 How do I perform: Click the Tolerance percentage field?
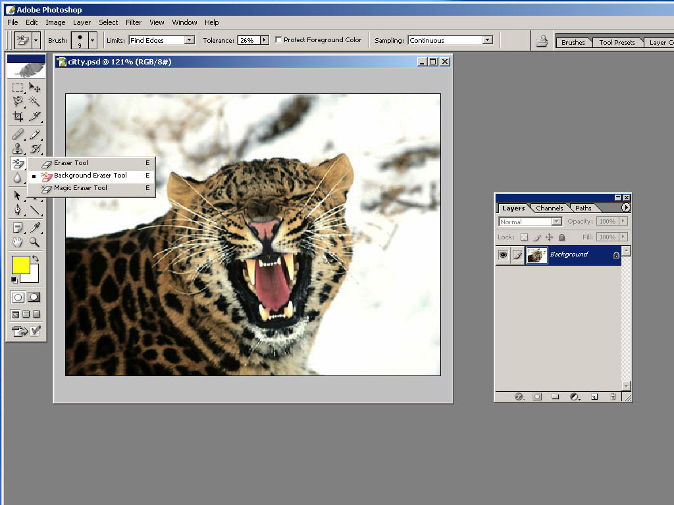[x=247, y=40]
